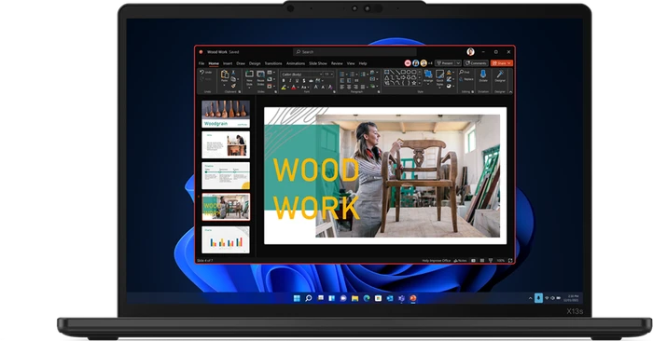Click Help Improve Office link
The width and height of the screenshot is (653, 341).
(437, 261)
